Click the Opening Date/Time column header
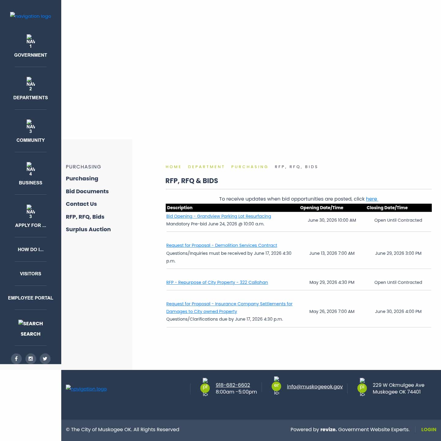This screenshot has width=441, height=441. pos(322,208)
